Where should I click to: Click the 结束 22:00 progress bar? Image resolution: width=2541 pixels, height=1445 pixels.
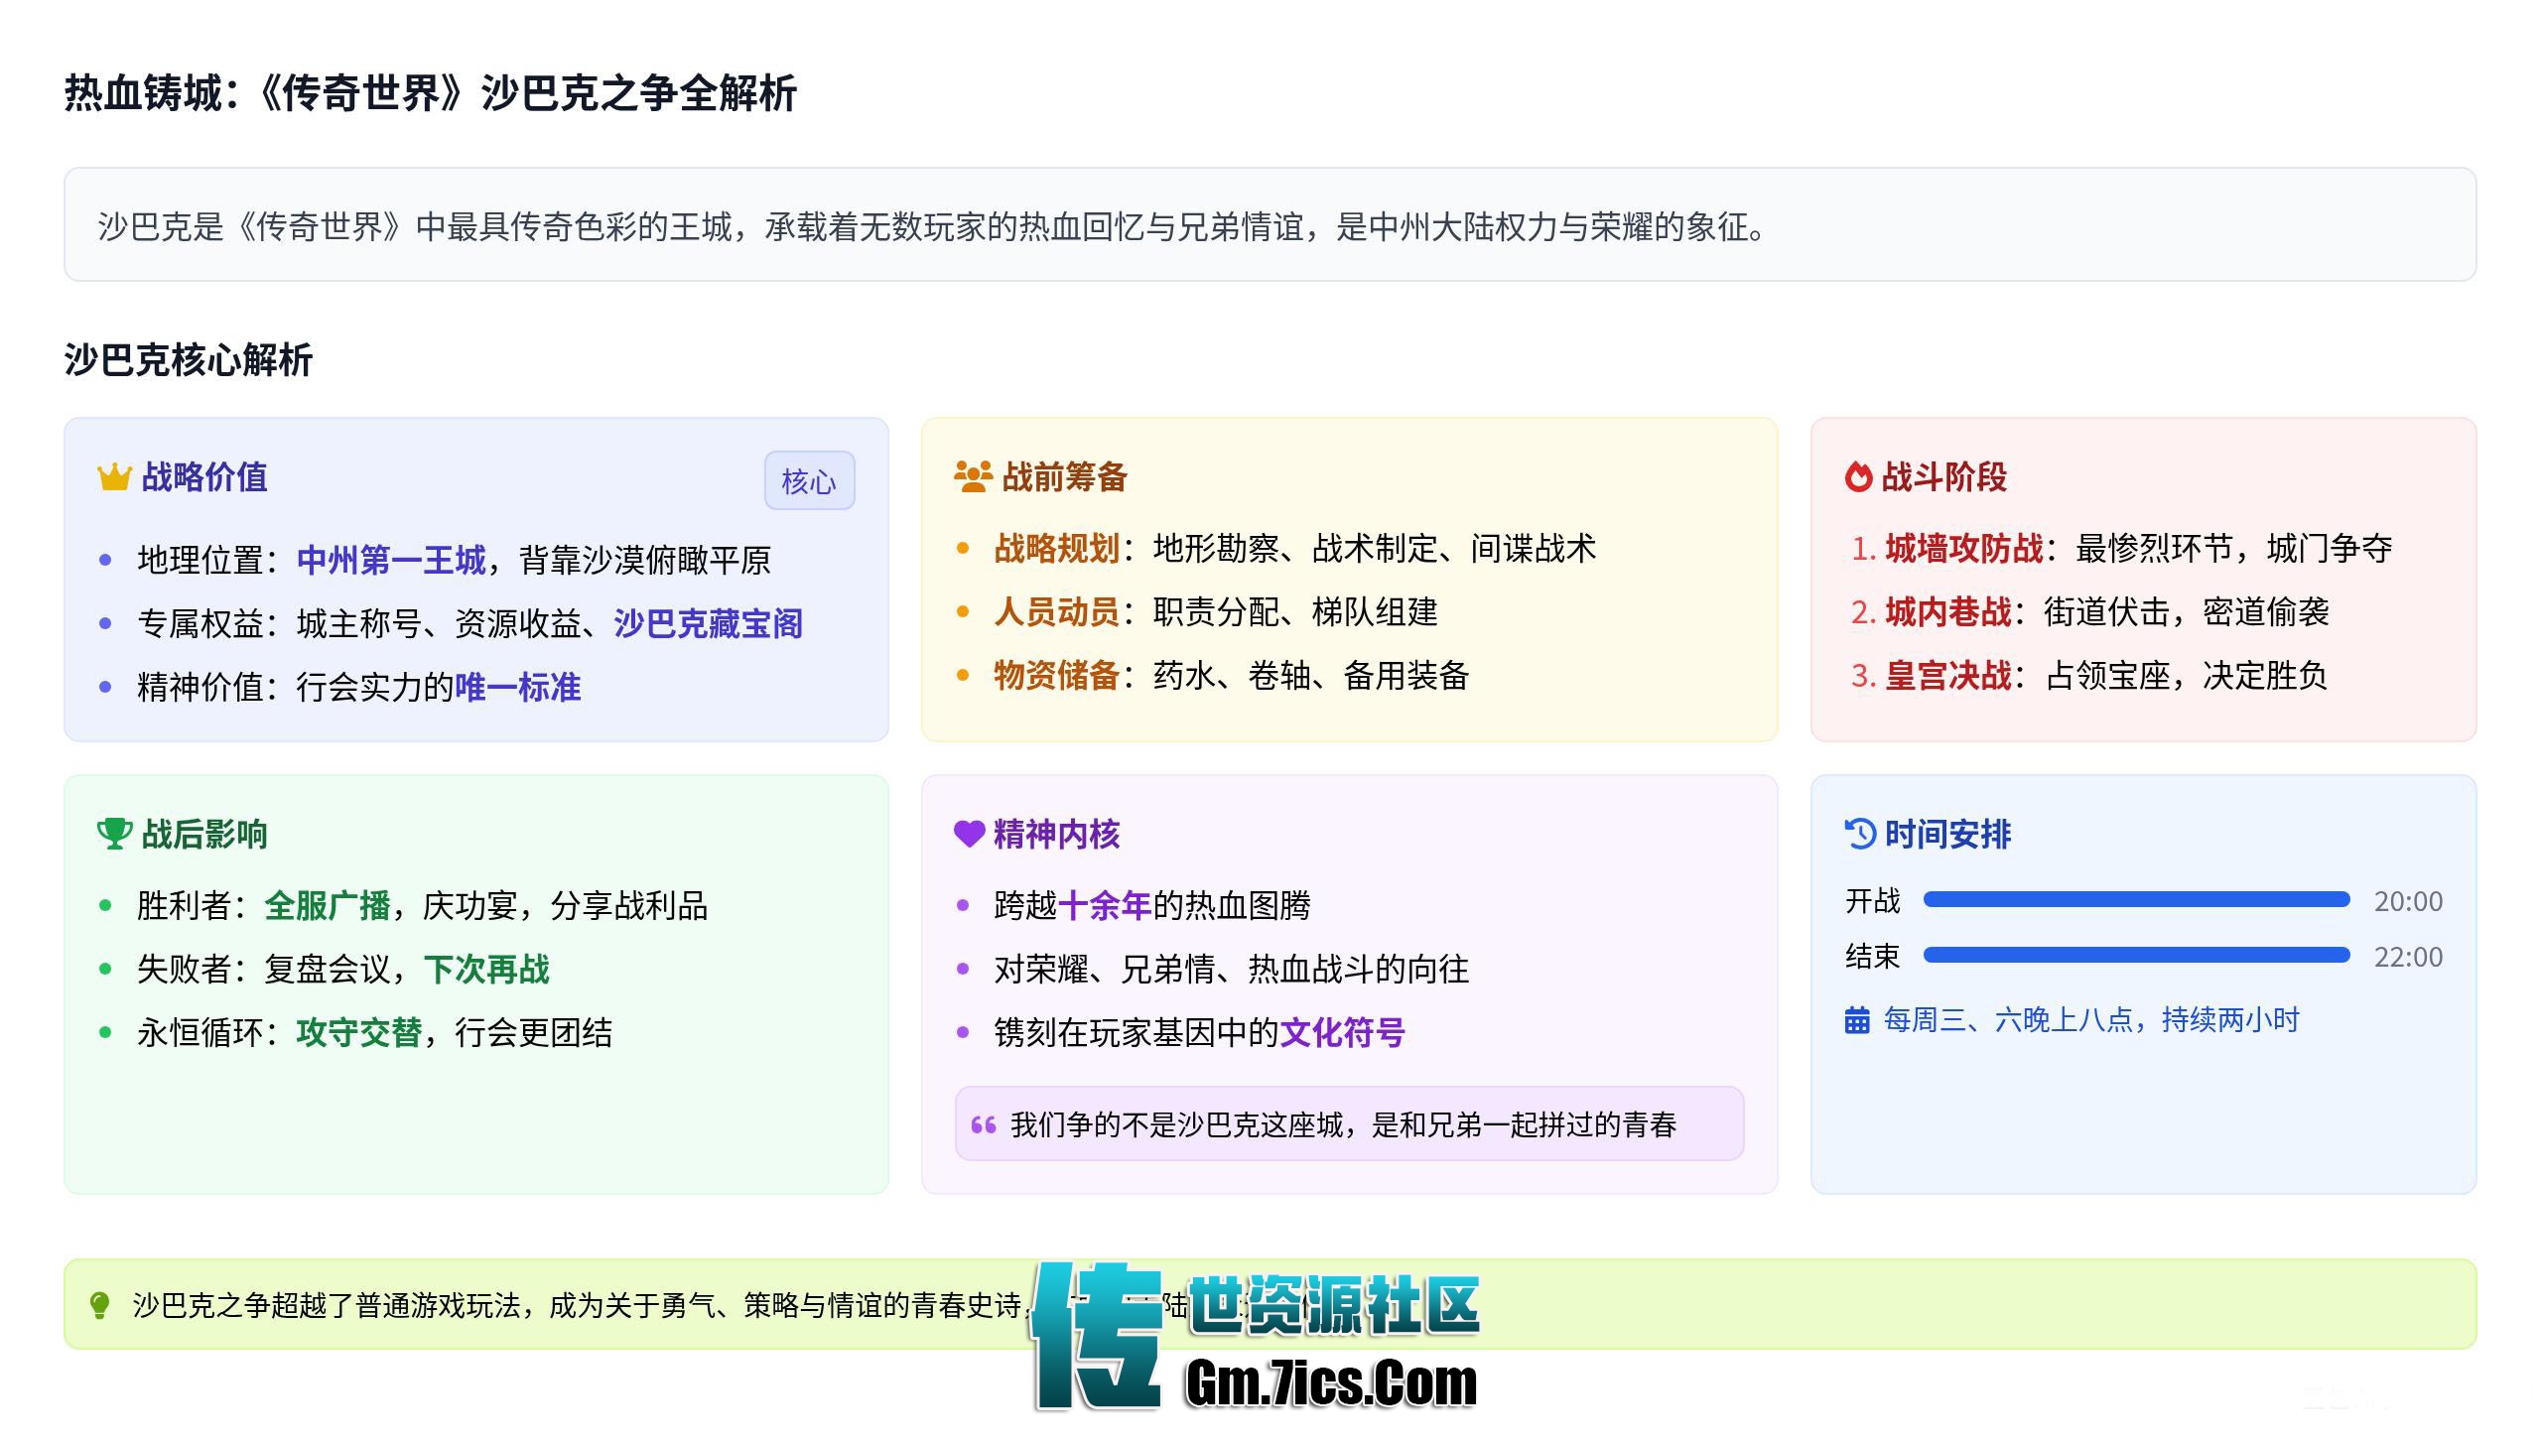(x=2136, y=956)
